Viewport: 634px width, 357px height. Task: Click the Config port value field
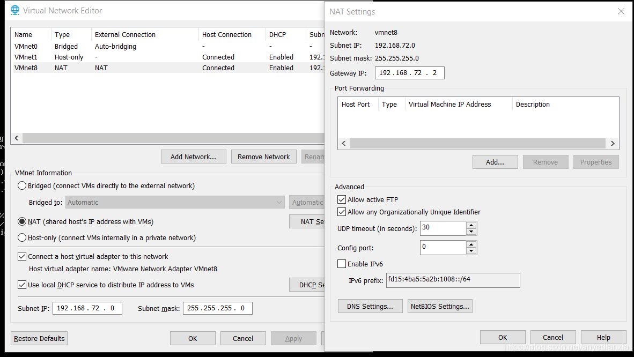pos(443,248)
